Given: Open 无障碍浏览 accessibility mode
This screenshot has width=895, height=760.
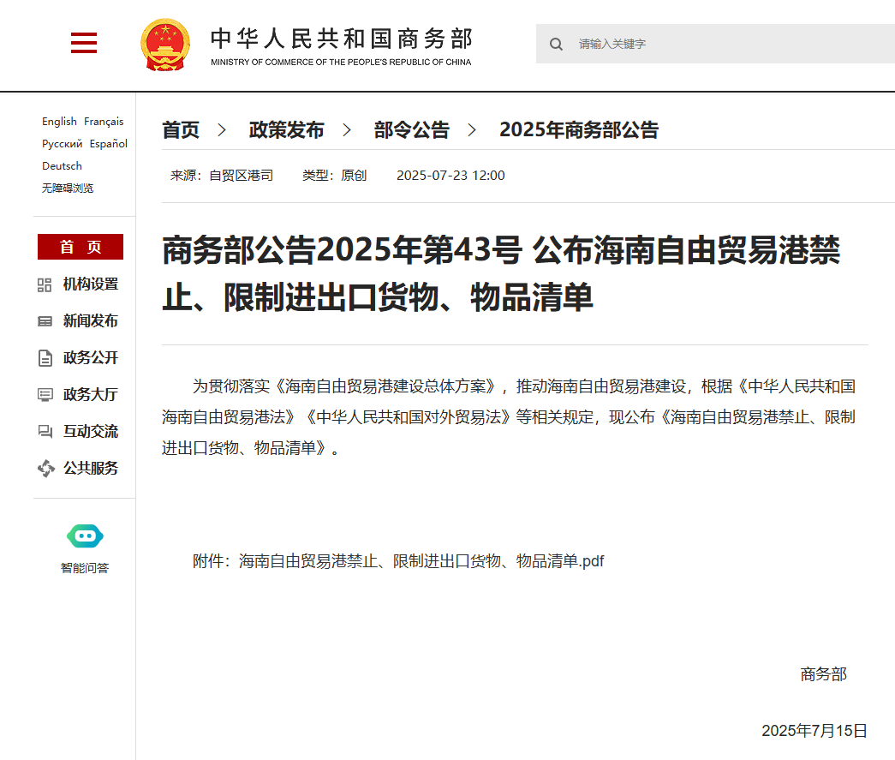Looking at the screenshot, I should [68, 188].
